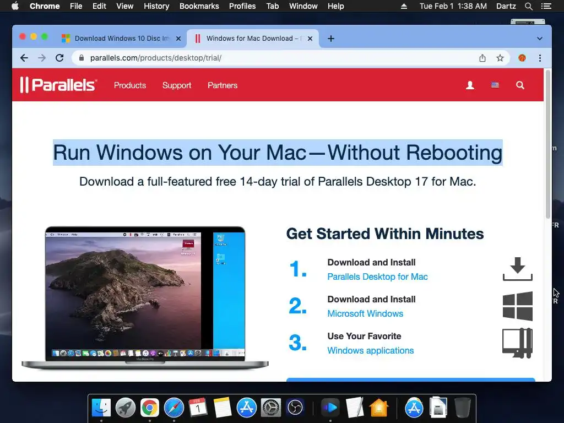Open System Preferences gear in dock
Image resolution: width=564 pixels, height=423 pixels.
tap(270, 408)
